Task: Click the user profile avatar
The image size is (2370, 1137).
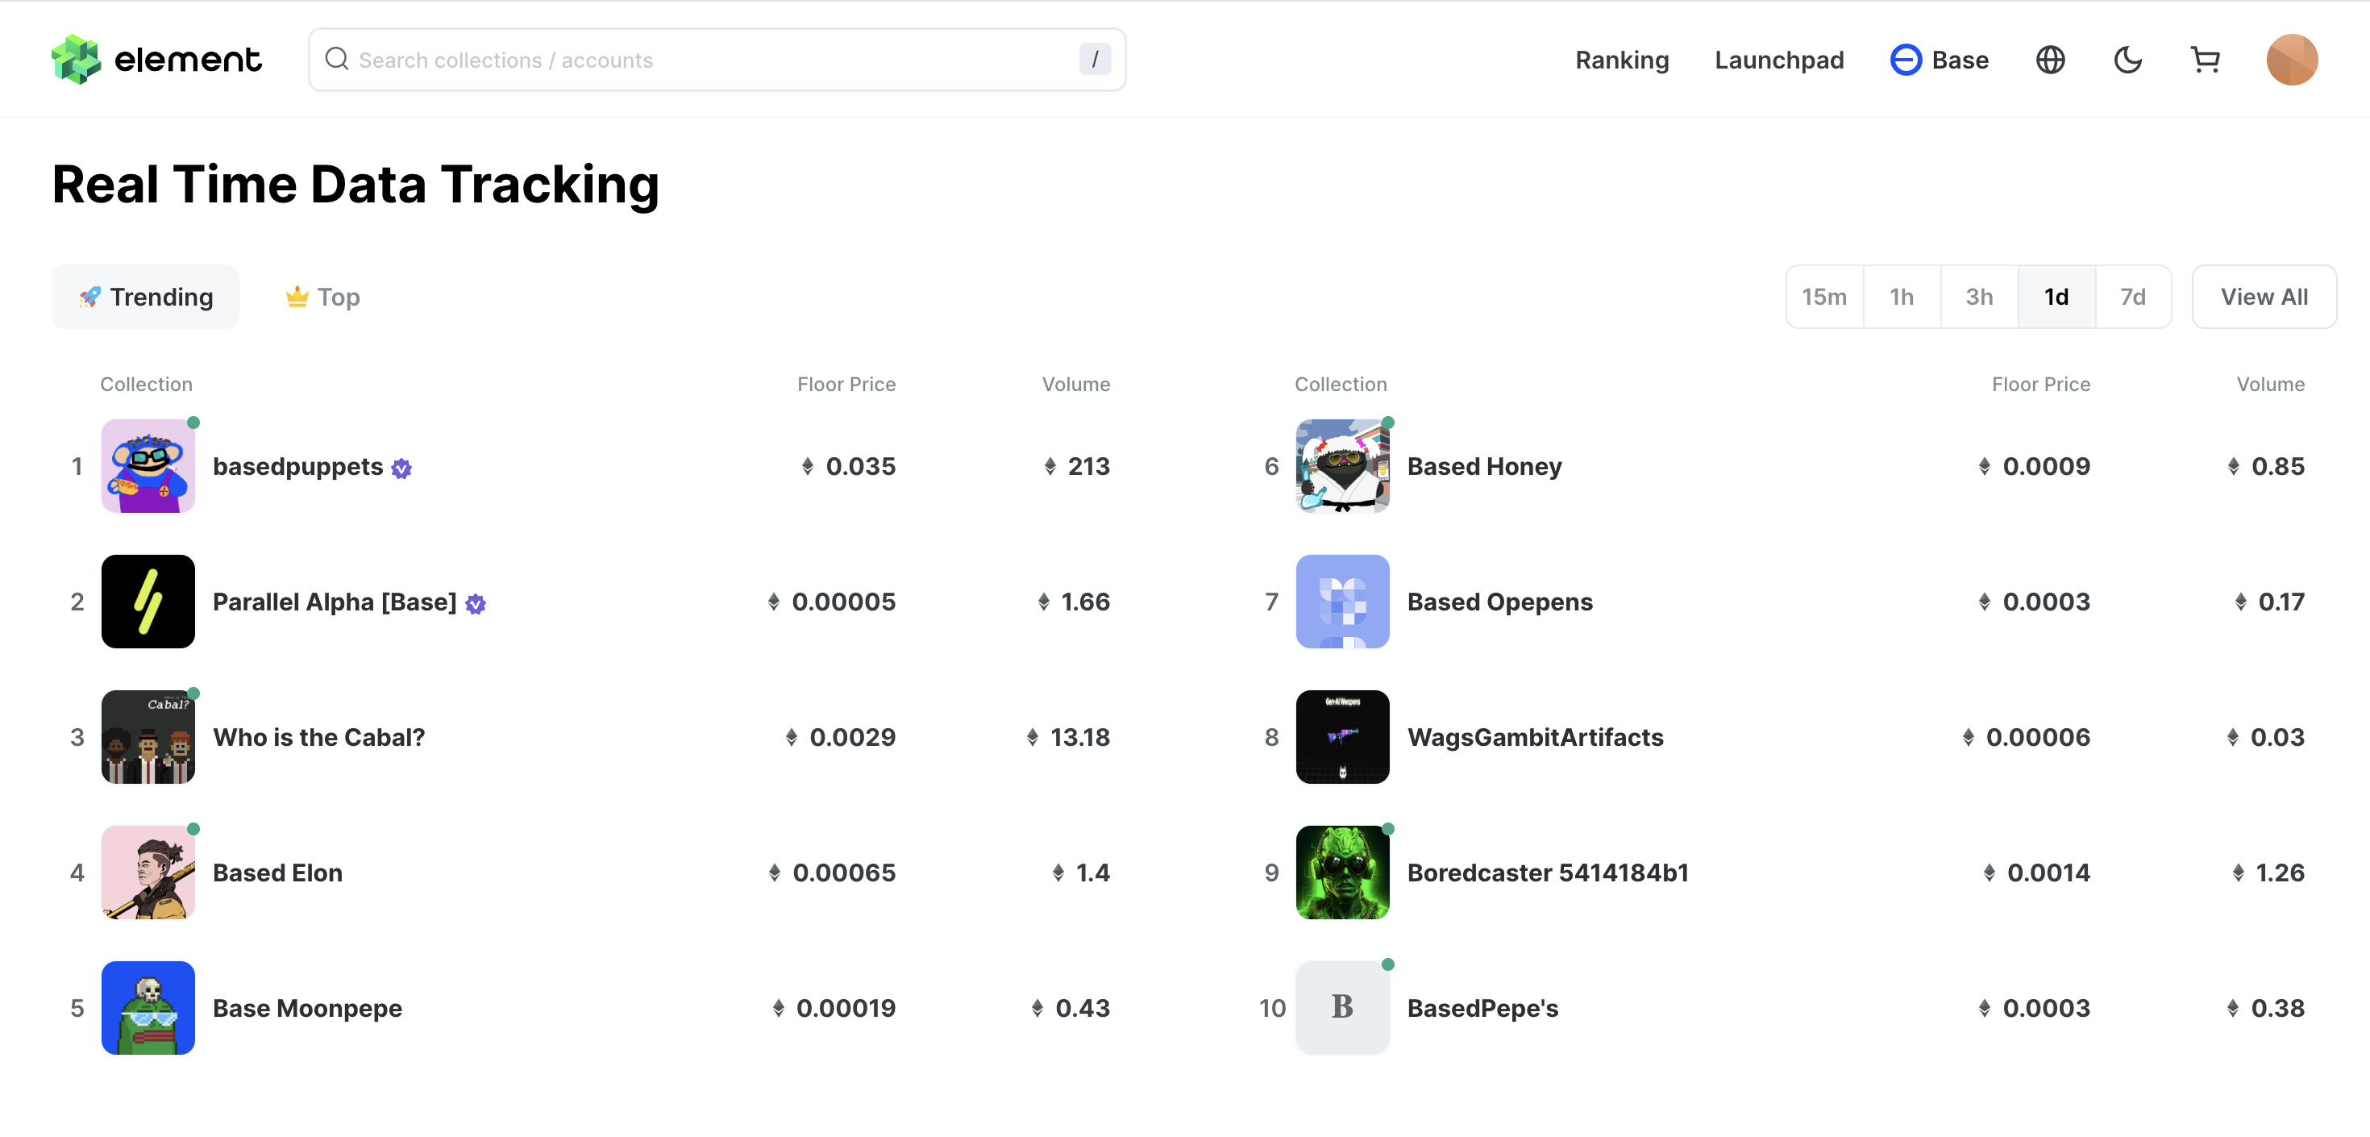Action: pos(2291,60)
